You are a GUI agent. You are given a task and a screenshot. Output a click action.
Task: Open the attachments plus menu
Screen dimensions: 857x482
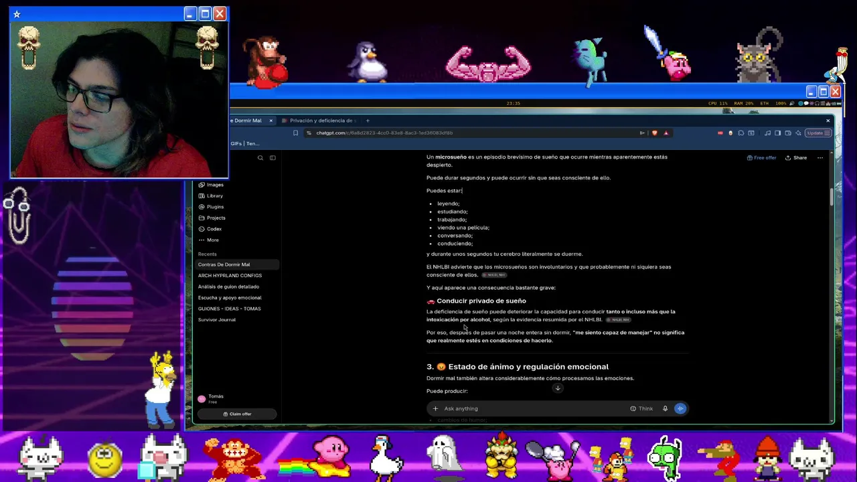[435, 408]
